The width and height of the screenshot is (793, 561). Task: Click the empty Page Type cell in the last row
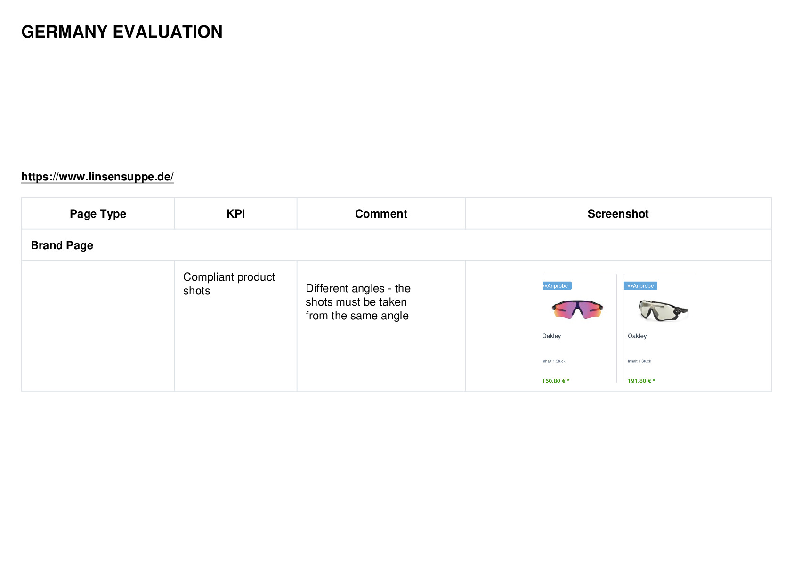[x=98, y=326]
